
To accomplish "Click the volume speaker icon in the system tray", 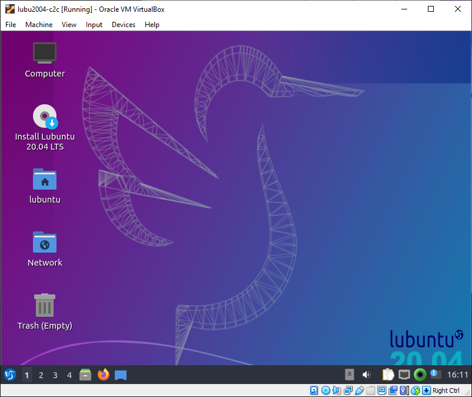I will 366,375.
